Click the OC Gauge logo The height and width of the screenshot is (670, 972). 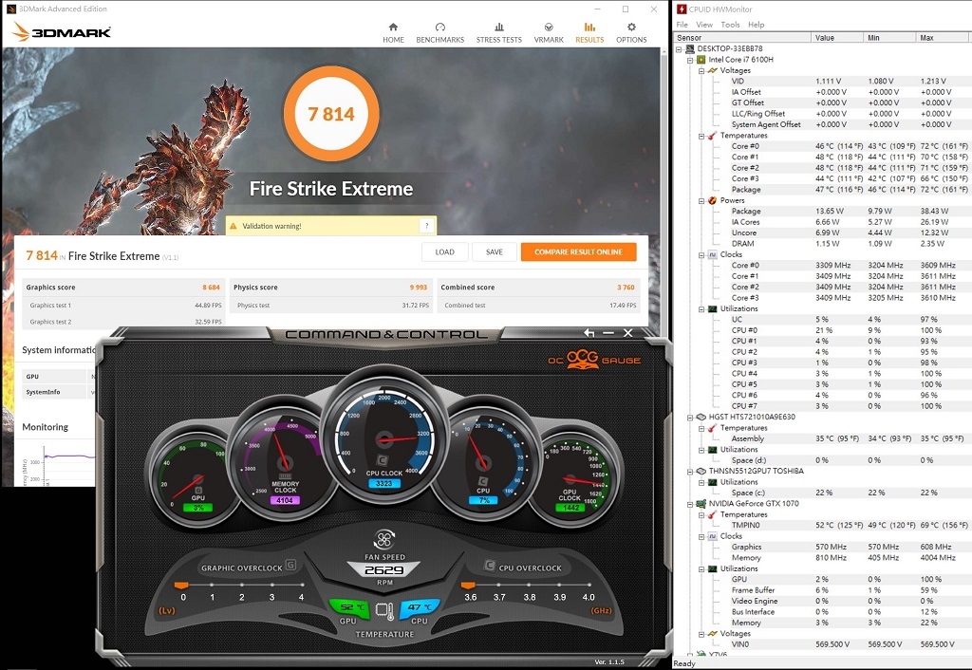pos(594,360)
